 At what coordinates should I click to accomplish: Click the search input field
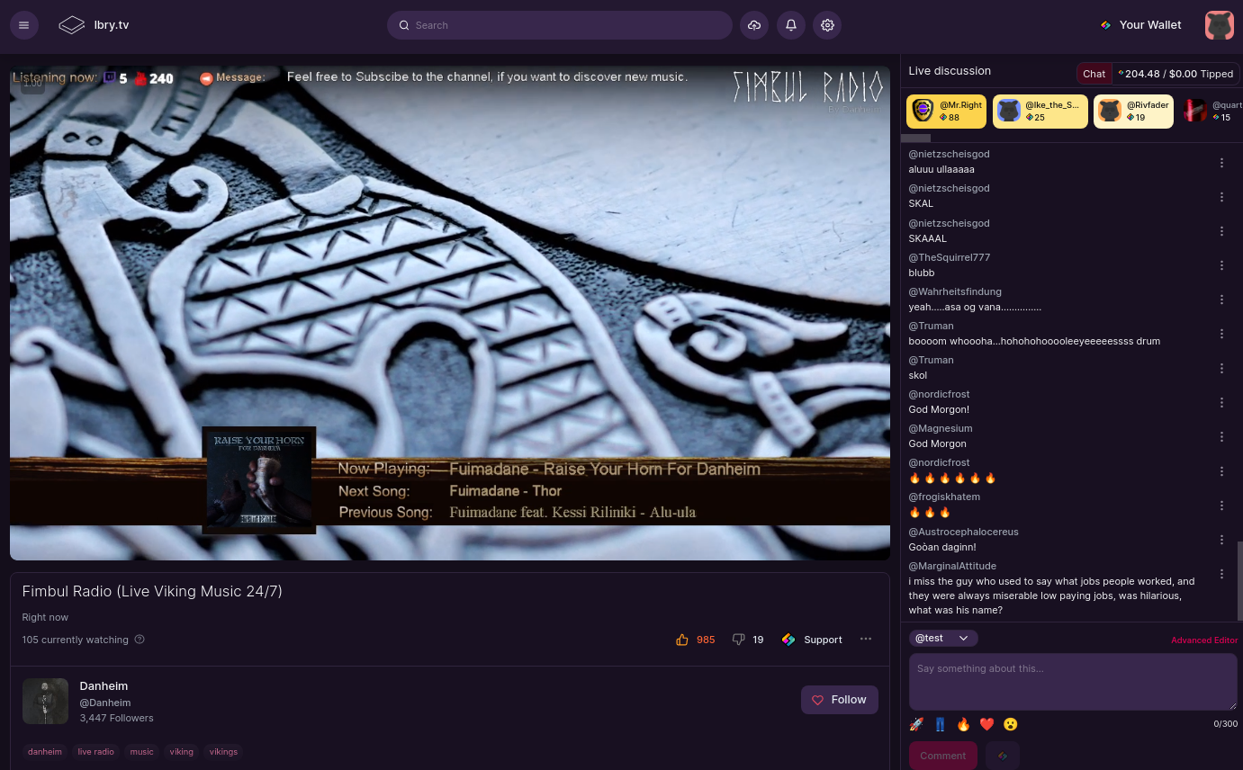tap(560, 25)
